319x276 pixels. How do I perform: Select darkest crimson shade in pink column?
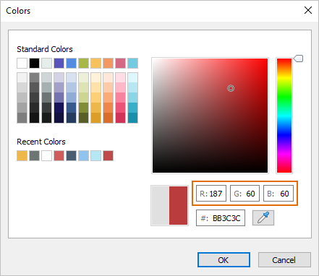click(x=120, y=118)
